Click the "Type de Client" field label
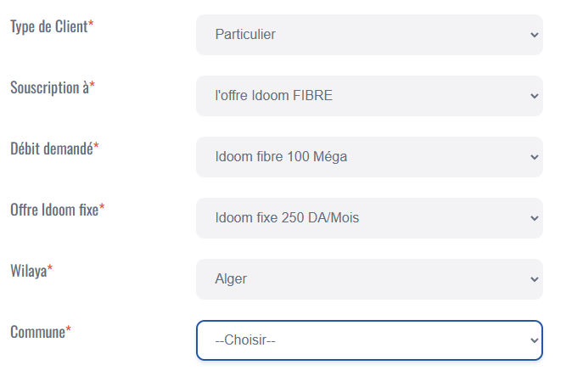 tap(48, 26)
